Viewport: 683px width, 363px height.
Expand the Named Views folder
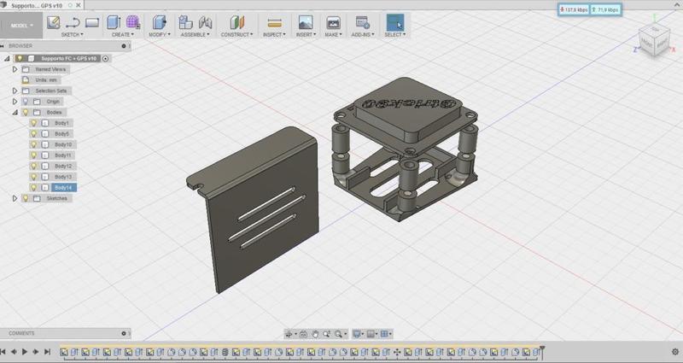point(15,68)
